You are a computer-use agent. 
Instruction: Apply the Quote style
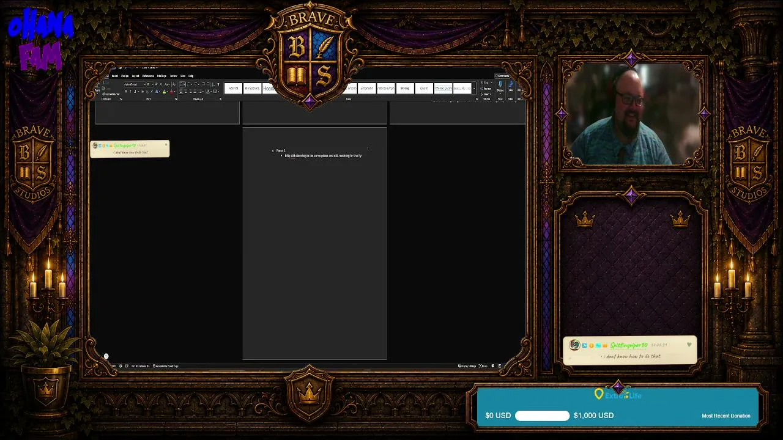coord(424,89)
